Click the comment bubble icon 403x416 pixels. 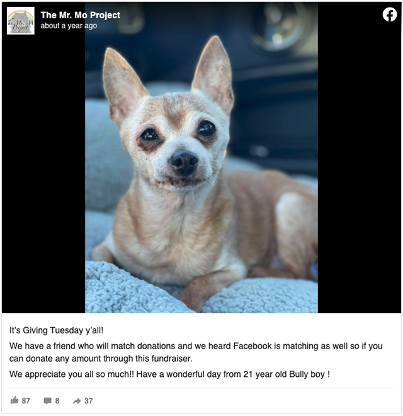(x=47, y=401)
